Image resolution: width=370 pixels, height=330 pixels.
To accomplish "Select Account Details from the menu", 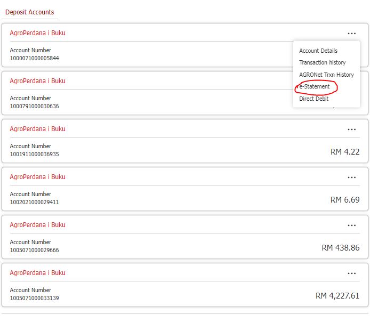I will click(x=318, y=51).
